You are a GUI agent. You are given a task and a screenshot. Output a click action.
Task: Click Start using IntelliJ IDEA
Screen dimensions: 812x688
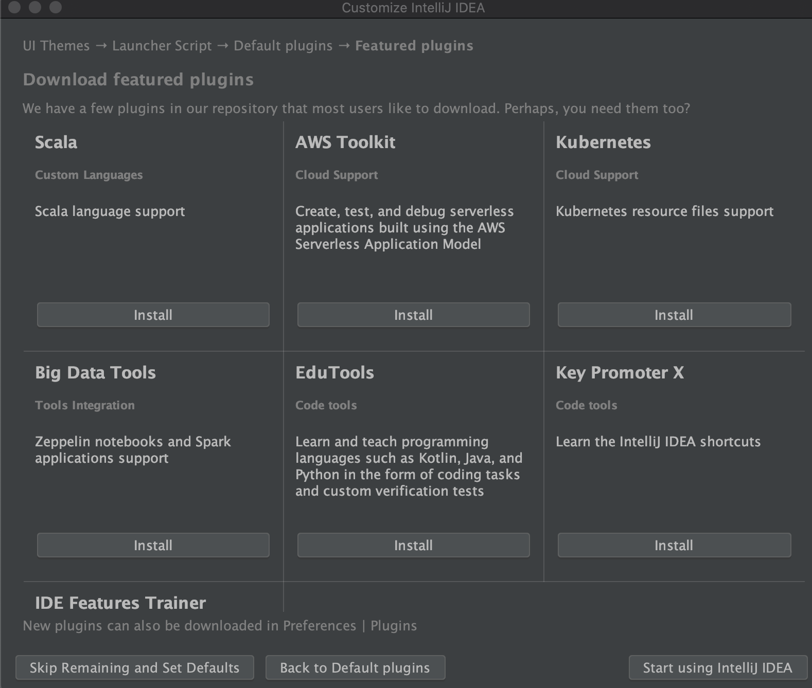[x=718, y=667]
